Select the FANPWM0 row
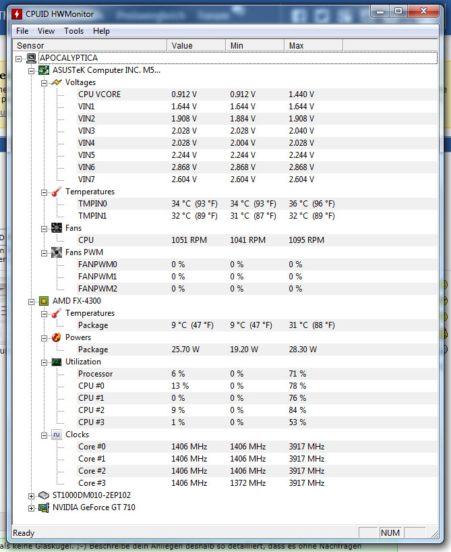 (257, 265)
